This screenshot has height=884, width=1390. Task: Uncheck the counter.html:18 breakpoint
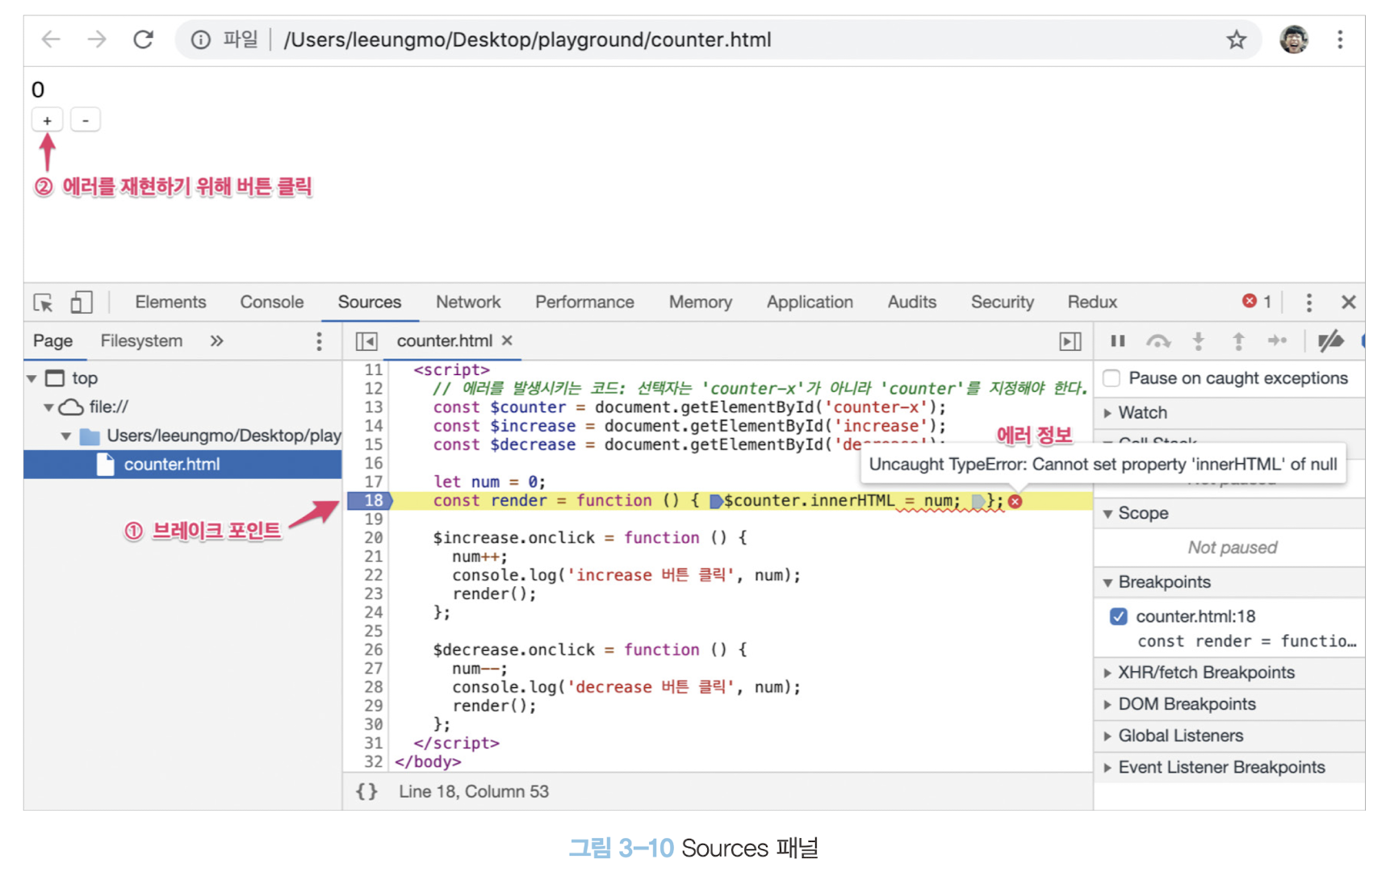pyautogui.click(x=1118, y=616)
